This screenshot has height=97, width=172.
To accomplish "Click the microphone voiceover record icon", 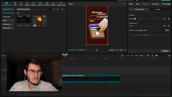I will pos(122,56).
